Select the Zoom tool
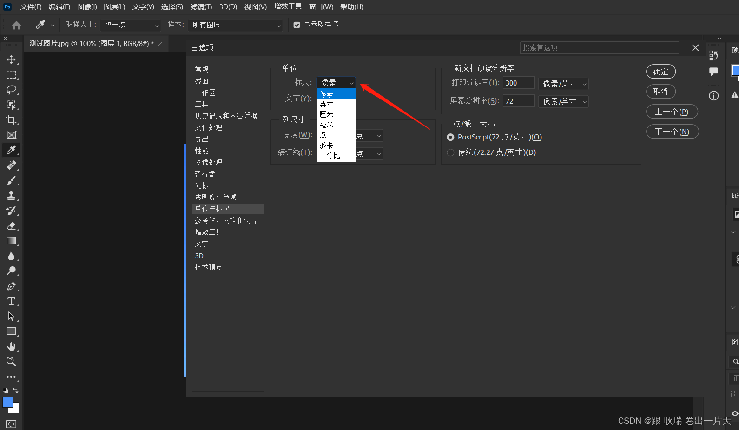Viewport: 739px width, 430px height. click(11, 361)
